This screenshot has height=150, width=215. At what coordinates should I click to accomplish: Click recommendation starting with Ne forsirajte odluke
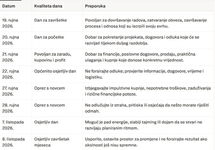tap(144, 74)
